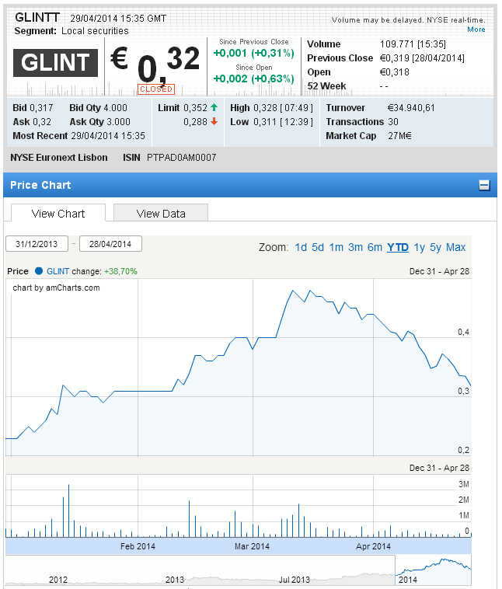Click the Bid Qty value 4.000
The width and height of the screenshot is (502, 589).
tap(115, 108)
